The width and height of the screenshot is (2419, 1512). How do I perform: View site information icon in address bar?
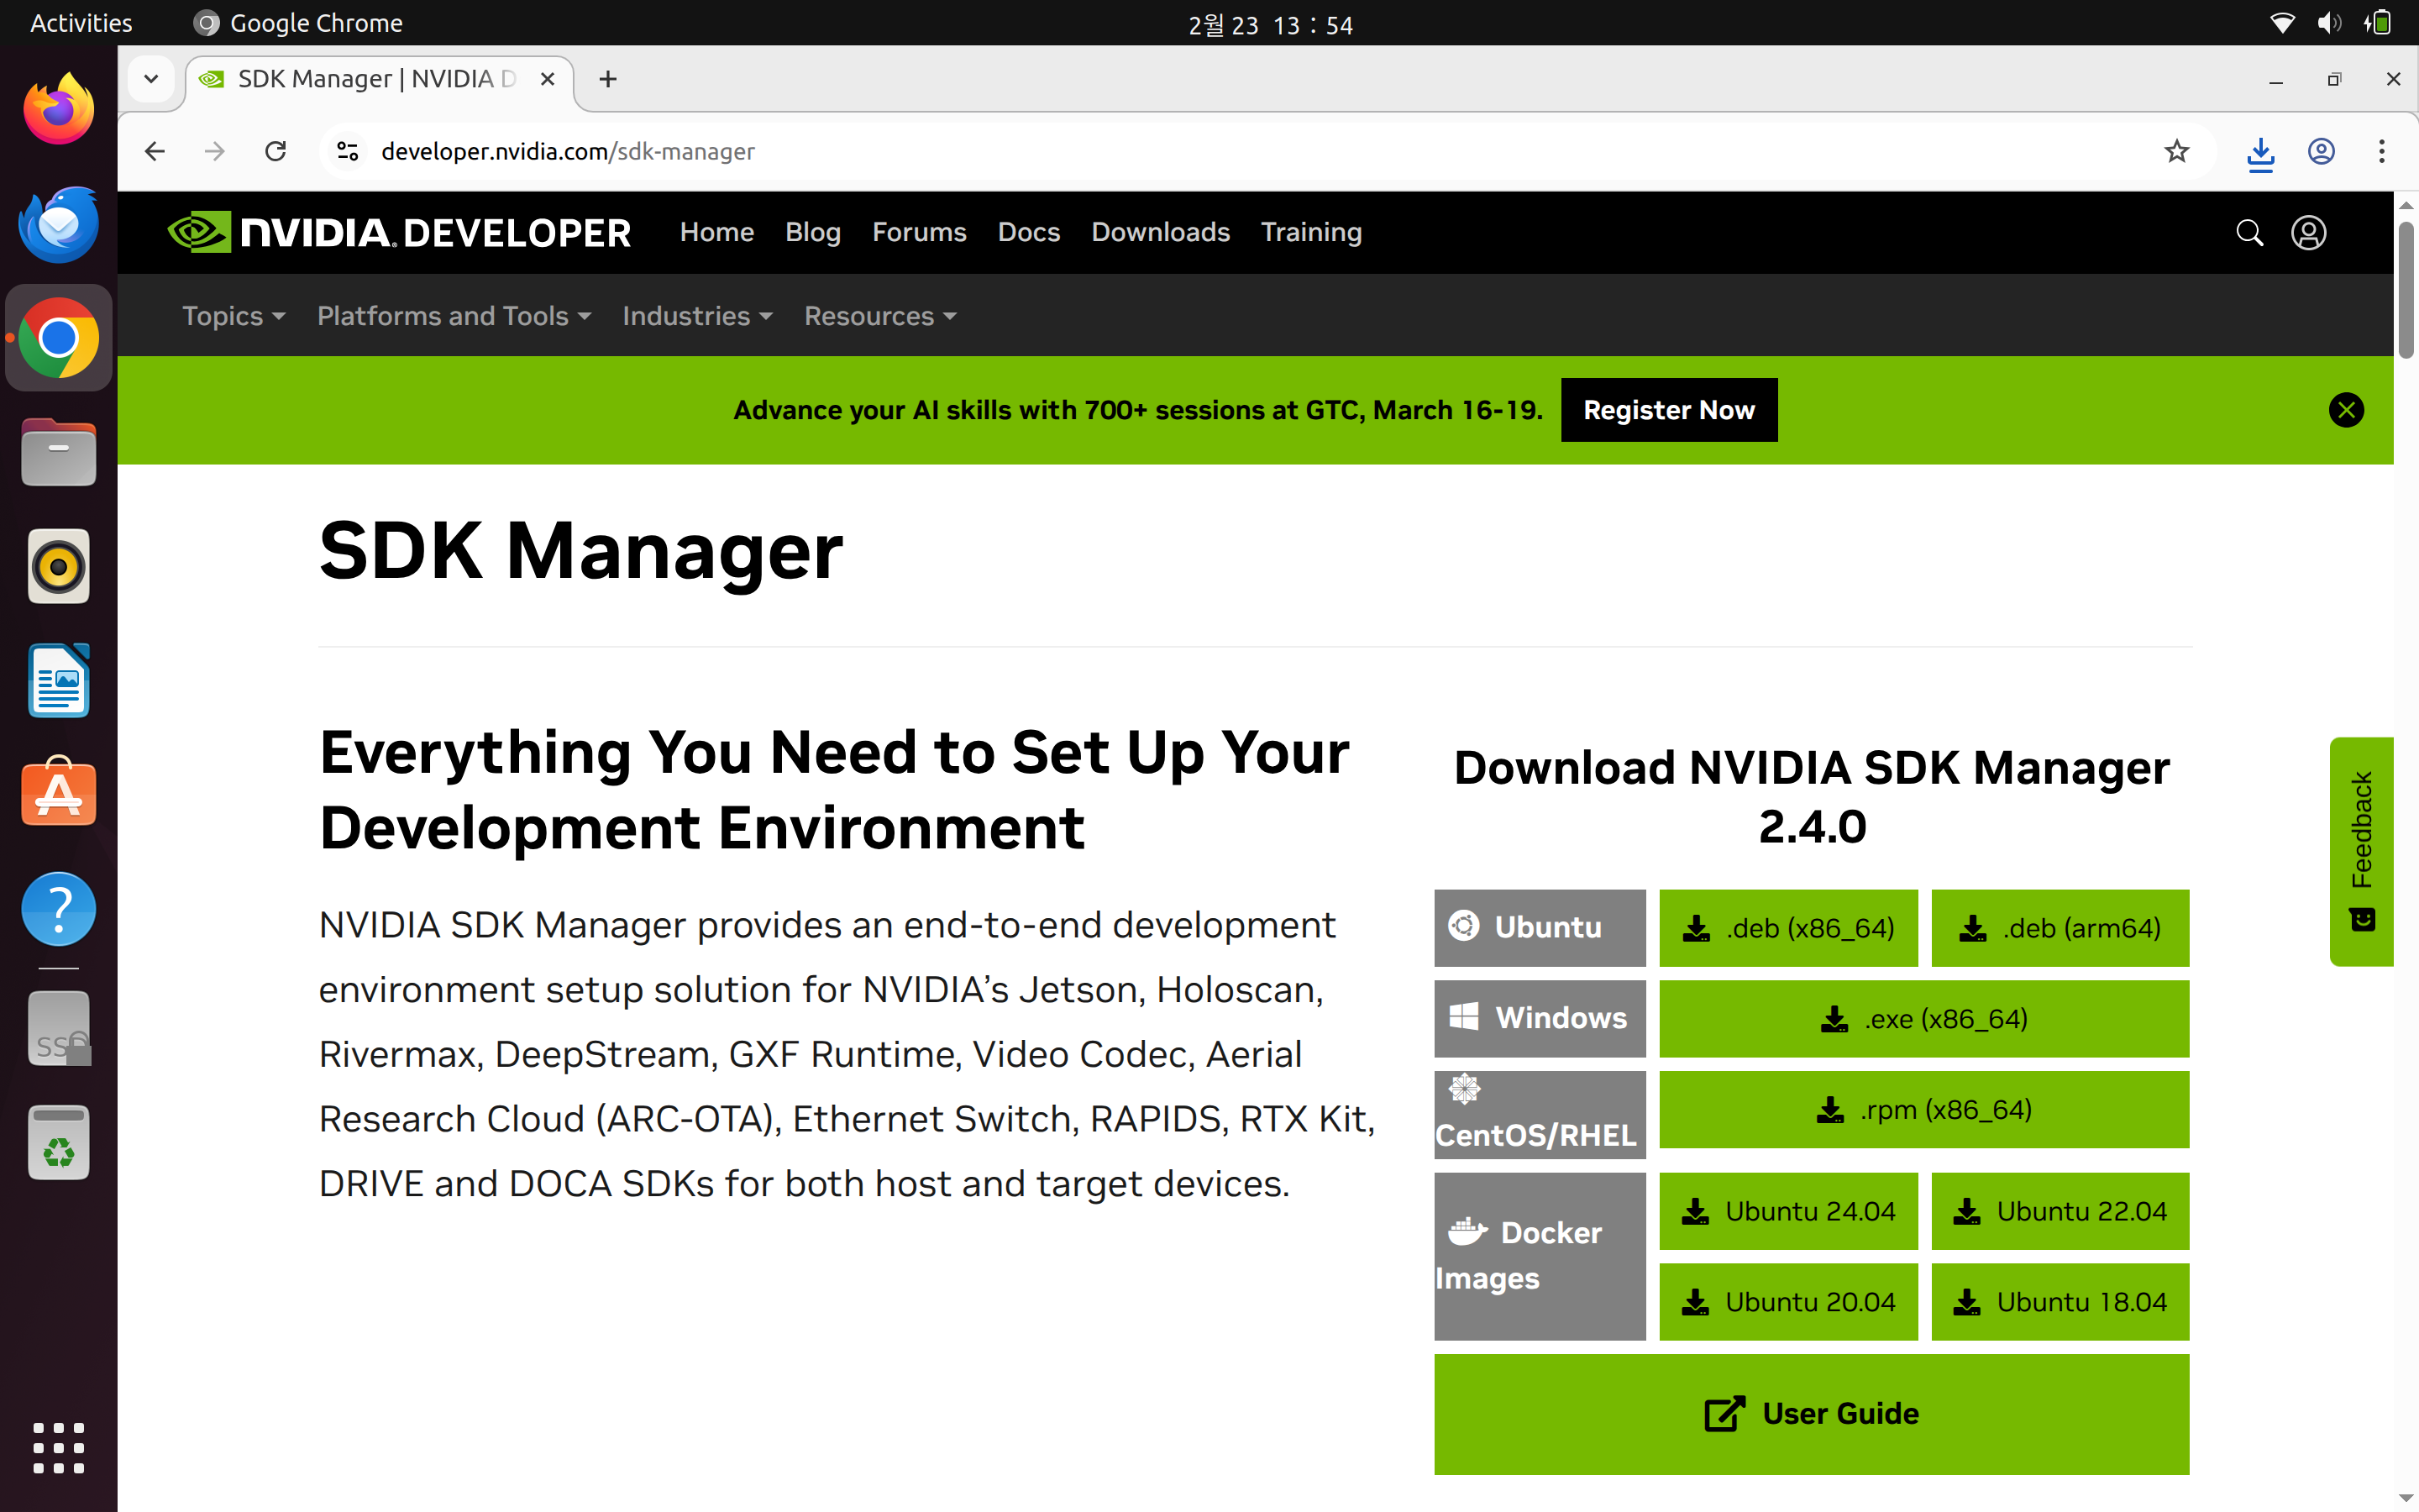pos(347,151)
